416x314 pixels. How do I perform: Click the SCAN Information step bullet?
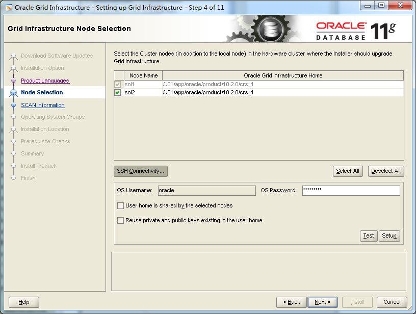pyautogui.click(x=14, y=105)
